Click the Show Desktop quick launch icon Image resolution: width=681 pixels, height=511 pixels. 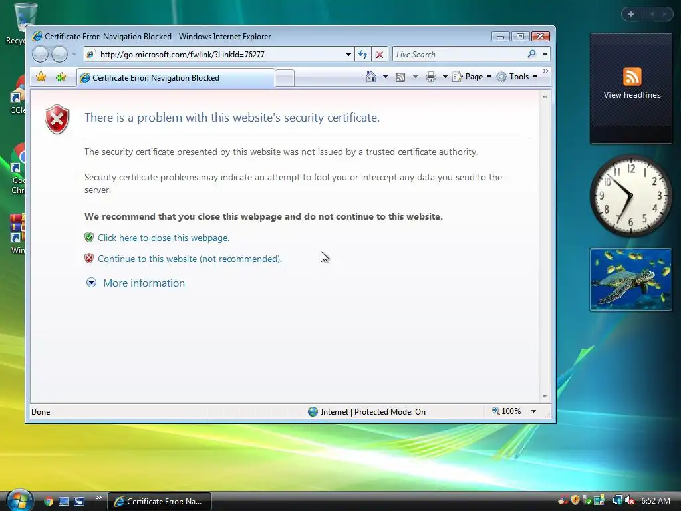(64, 501)
